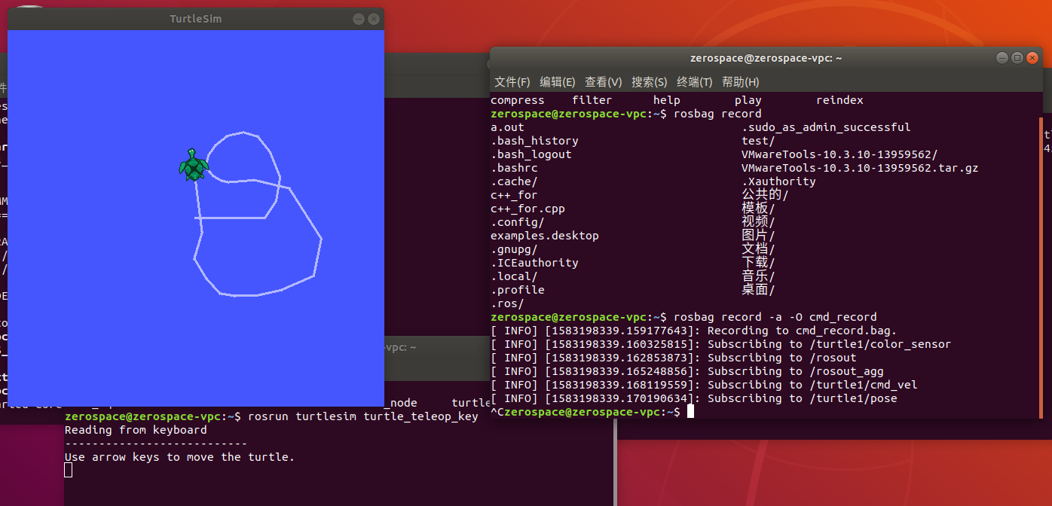This screenshot has width=1052, height=506.
Task: Click the 'c++_for.cpp' file name
Action: coord(528,209)
